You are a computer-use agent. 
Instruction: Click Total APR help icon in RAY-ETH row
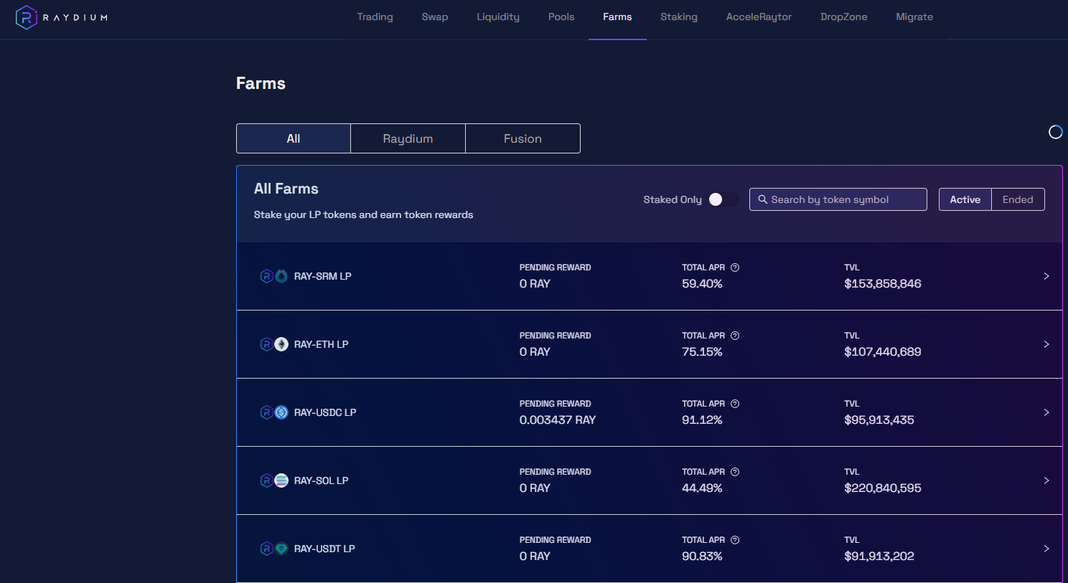point(735,336)
